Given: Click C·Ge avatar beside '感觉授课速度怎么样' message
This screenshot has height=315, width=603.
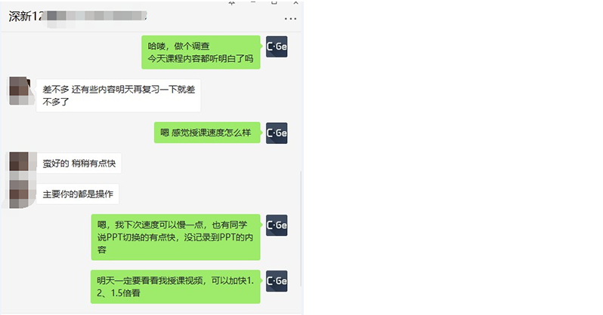Looking at the screenshot, I should 277,133.
